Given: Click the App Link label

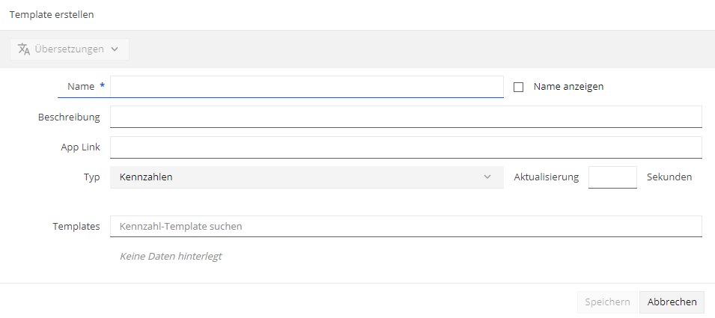Looking at the screenshot, I should [x=80, y=147].
